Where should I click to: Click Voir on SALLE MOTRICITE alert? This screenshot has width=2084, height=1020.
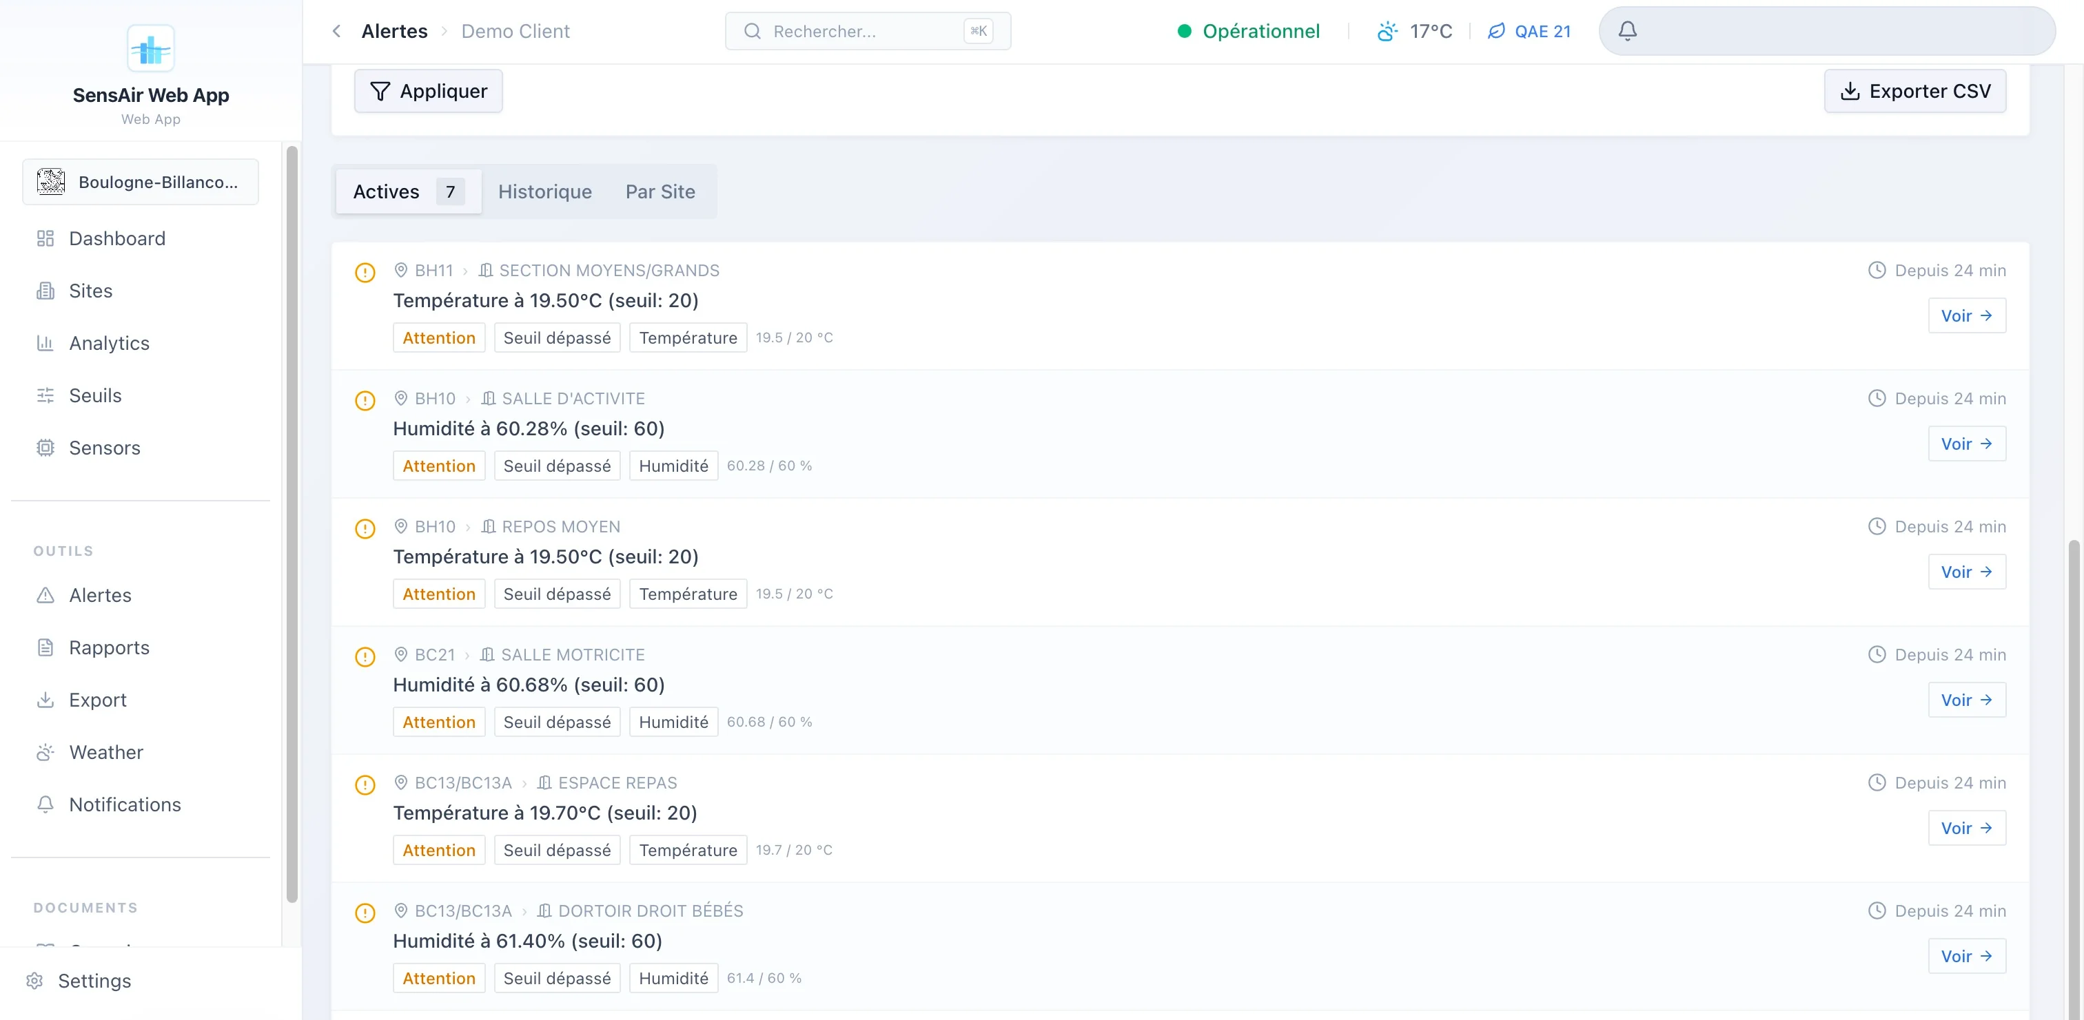click(x=1967, y=700)
